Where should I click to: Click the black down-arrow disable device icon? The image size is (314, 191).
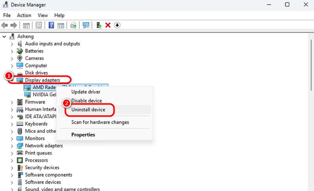[117, 25]
